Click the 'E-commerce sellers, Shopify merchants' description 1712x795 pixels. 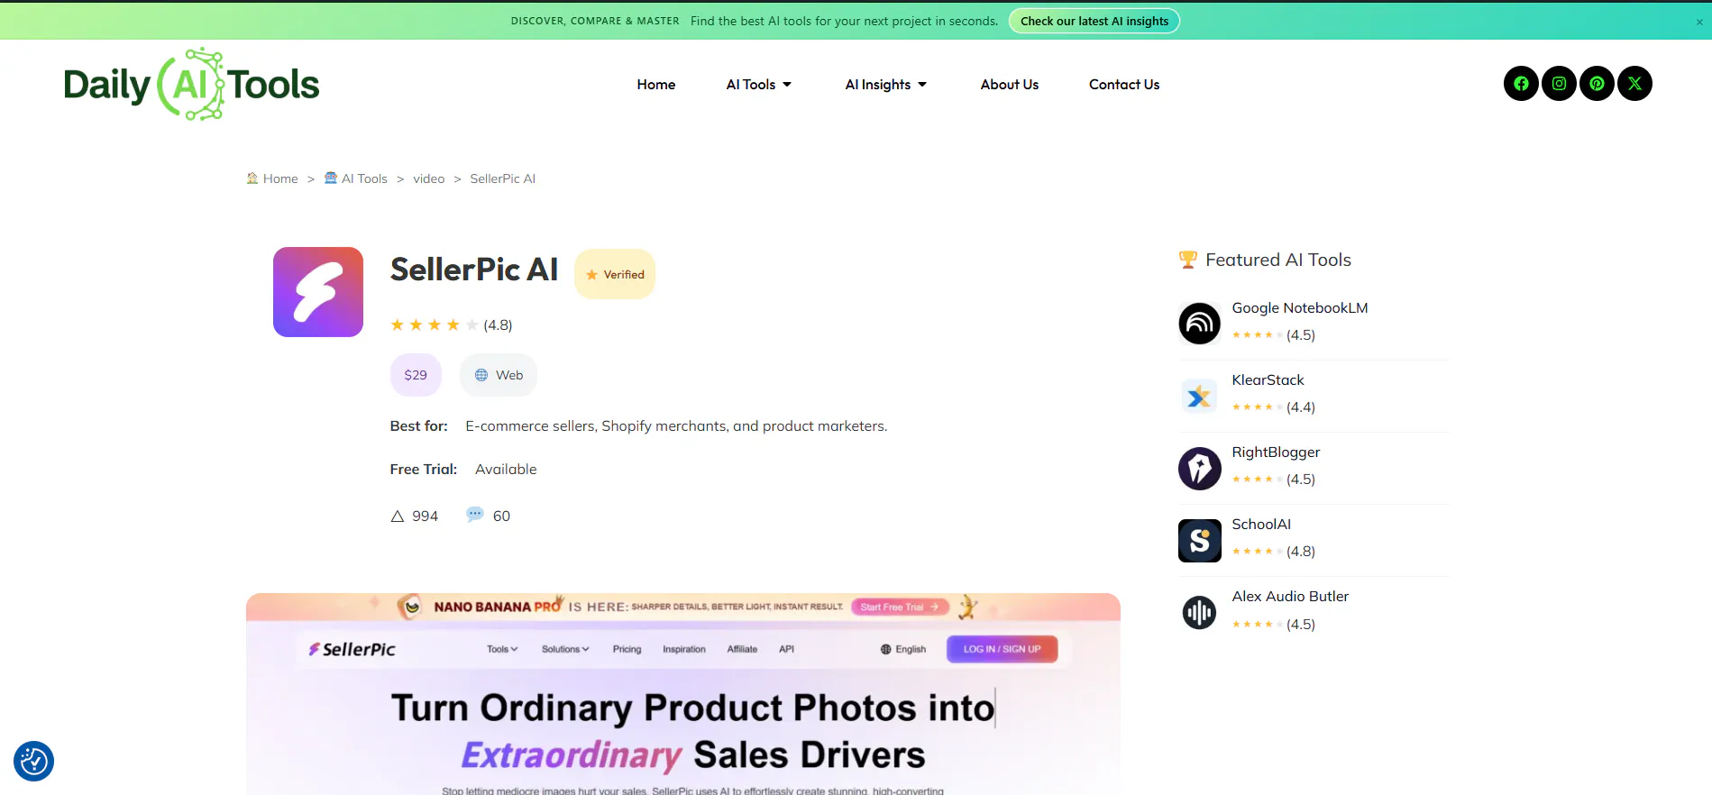(676, 426)
